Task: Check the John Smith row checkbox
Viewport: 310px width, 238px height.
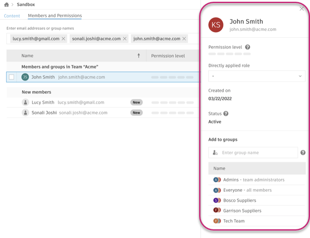Action: (x=11, y=77)
